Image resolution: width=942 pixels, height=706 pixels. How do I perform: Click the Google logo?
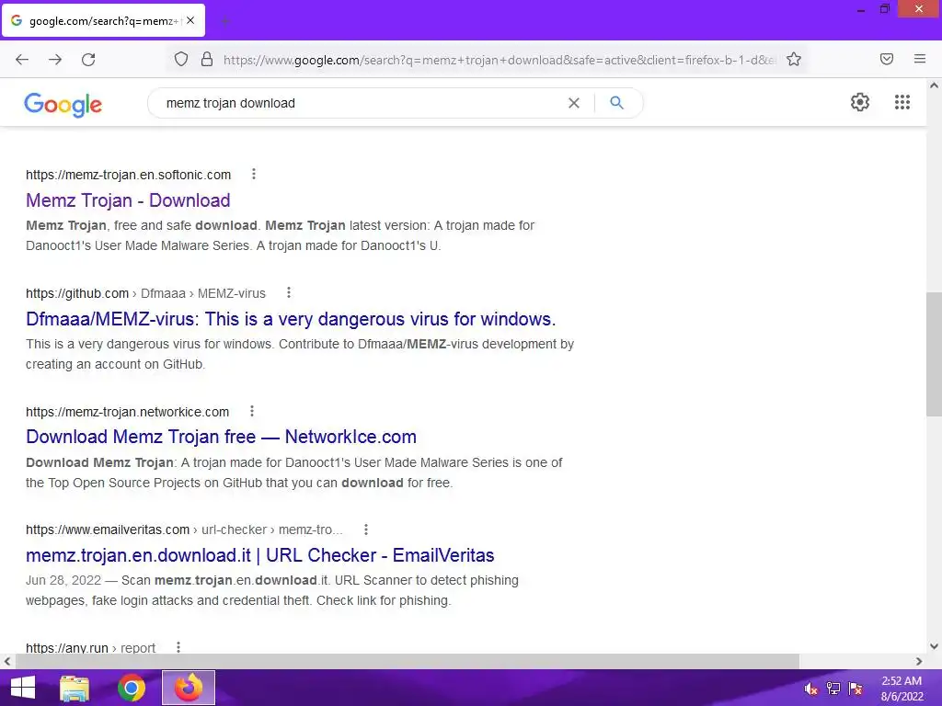pos(63,105)
